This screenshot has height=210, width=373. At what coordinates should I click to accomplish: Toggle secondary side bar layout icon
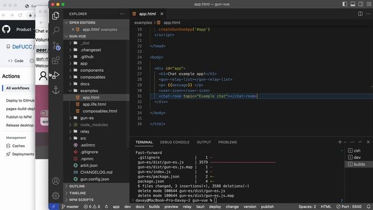(361, 4)
